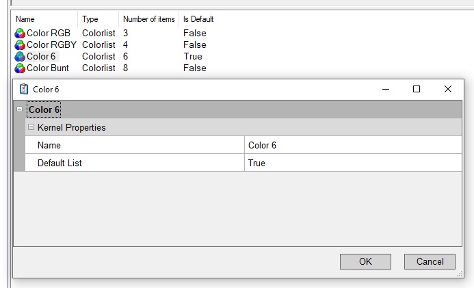Collapse the Color 6 property group
The image size is (474, 288).
point(19,109)
